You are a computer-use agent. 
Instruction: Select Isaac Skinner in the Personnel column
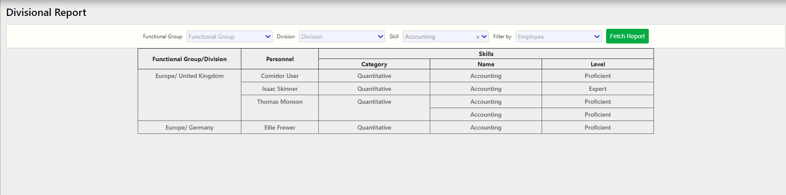click(280, 89)
